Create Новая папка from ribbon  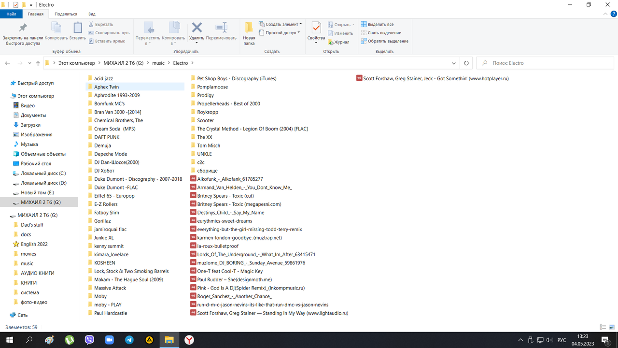pyautogui.click(x=249, y=33)
